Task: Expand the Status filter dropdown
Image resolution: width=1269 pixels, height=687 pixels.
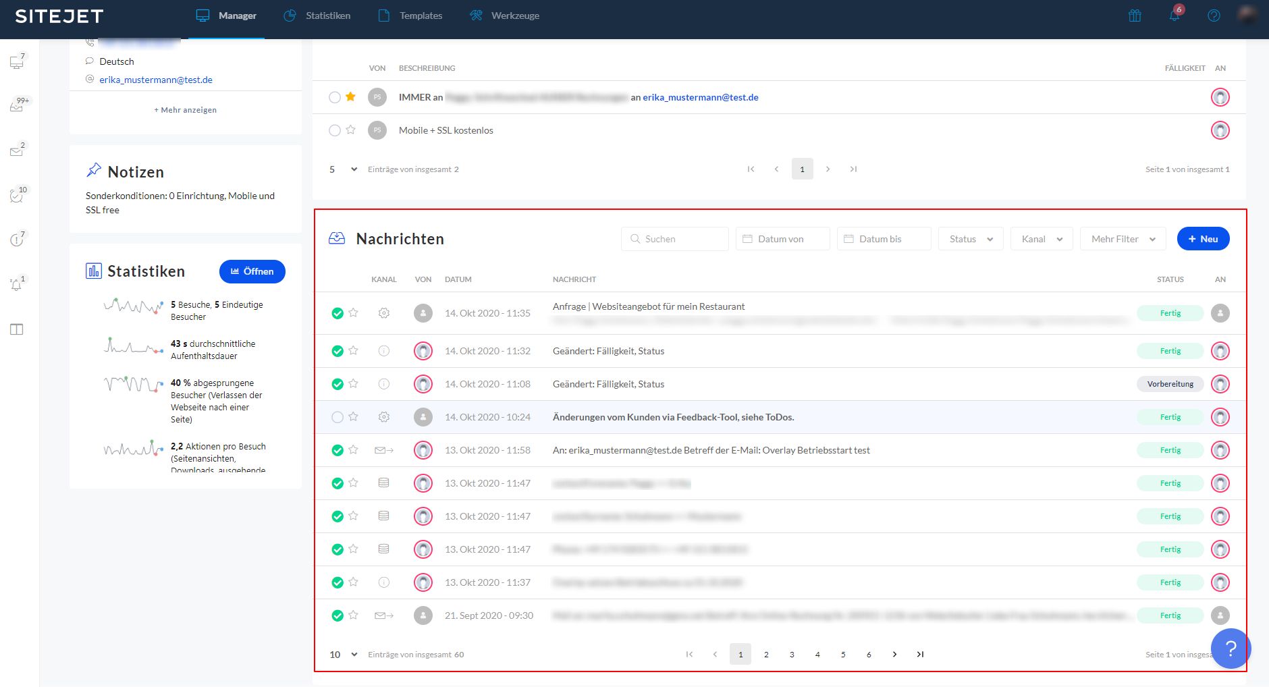Action: tap(970, 239)
